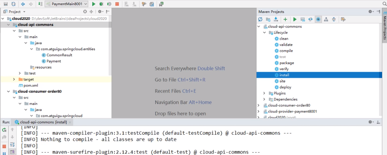Close the cloud-api-commons [install] run tab
This screenshot has height=155, width=387.
tap(70, 122)
